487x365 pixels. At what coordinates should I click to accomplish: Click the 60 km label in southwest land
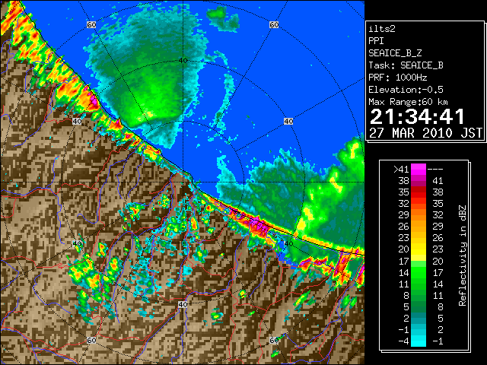pyautogui.click(x=91, y=340)
